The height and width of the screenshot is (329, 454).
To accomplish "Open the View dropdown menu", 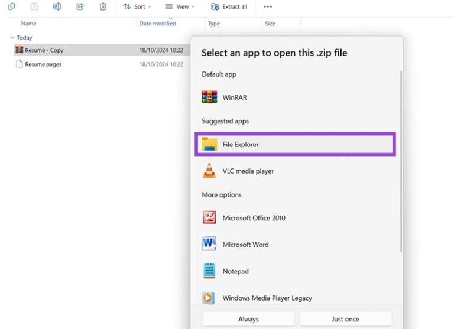I will pos(180,6).
